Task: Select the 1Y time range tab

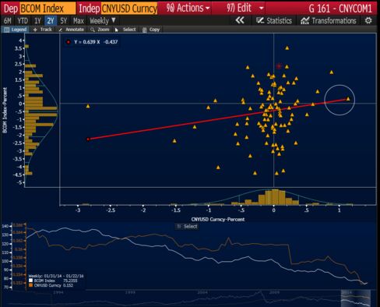Action: tap(37, 21)
